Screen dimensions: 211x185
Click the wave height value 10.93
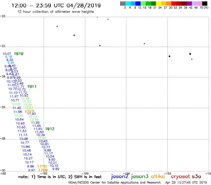coord(20,123)
